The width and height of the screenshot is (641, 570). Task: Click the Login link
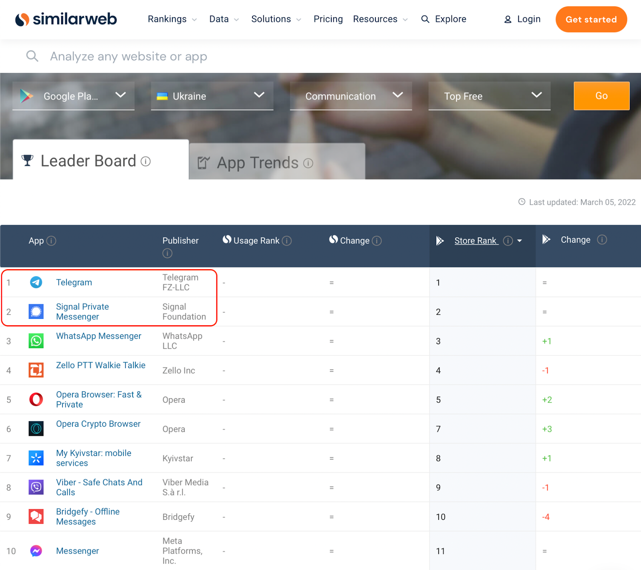click(529, 19)
